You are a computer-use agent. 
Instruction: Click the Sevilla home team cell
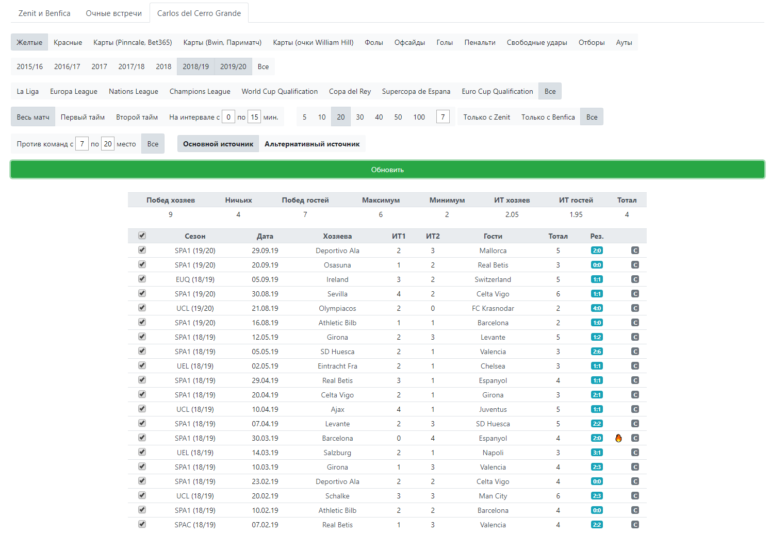point(337,294)
